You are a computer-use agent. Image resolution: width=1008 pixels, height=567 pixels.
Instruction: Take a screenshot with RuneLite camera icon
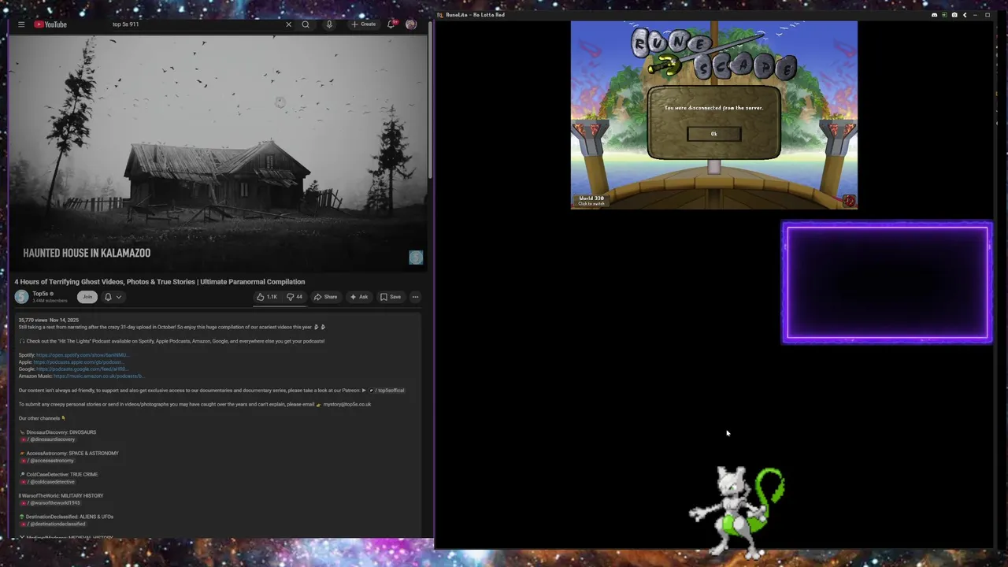pyautogui.click(x=954, y=15)
